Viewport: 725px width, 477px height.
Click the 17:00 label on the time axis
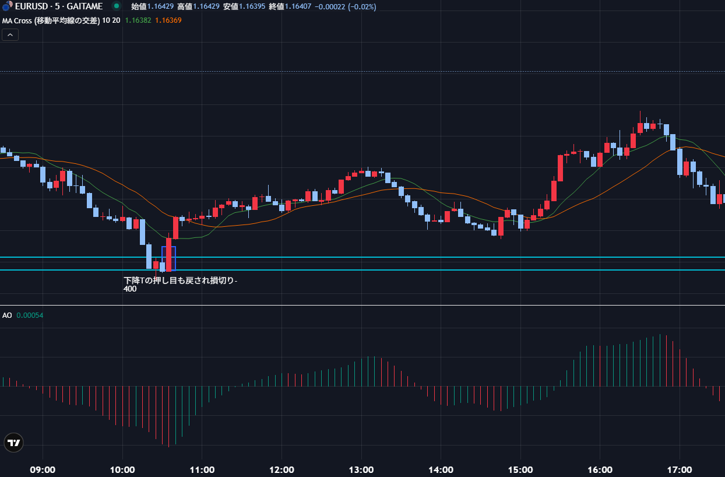(680, 469)
